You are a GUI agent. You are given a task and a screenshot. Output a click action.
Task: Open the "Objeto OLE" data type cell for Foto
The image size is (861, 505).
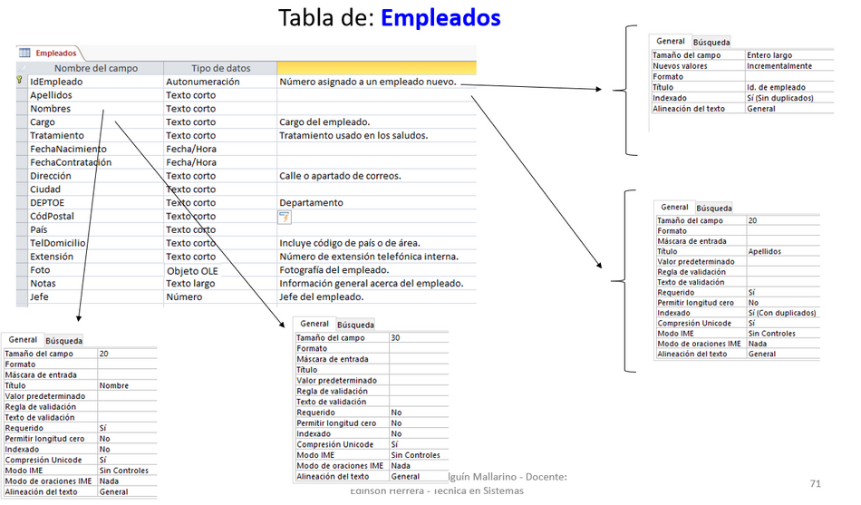192,270
